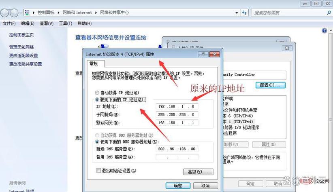
Task: Click the 首选 DNS 服务器 address field
Action: [177, 149]
